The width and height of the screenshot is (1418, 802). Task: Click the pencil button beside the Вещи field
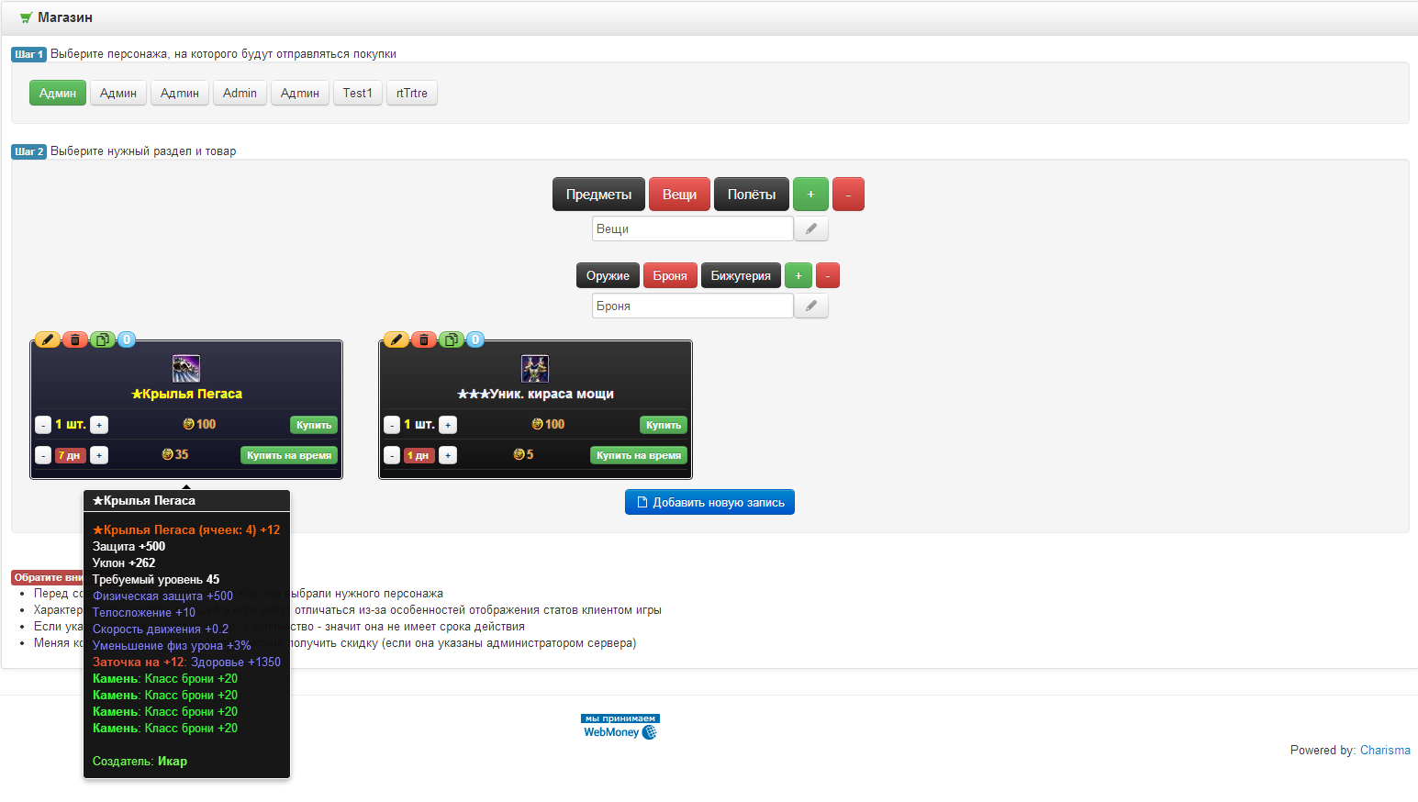(x=811, y=228)
